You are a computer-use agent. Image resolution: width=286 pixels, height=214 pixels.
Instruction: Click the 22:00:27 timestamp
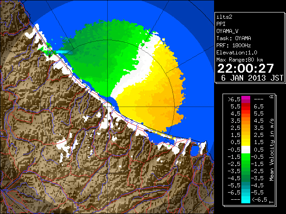click(245, 68)
